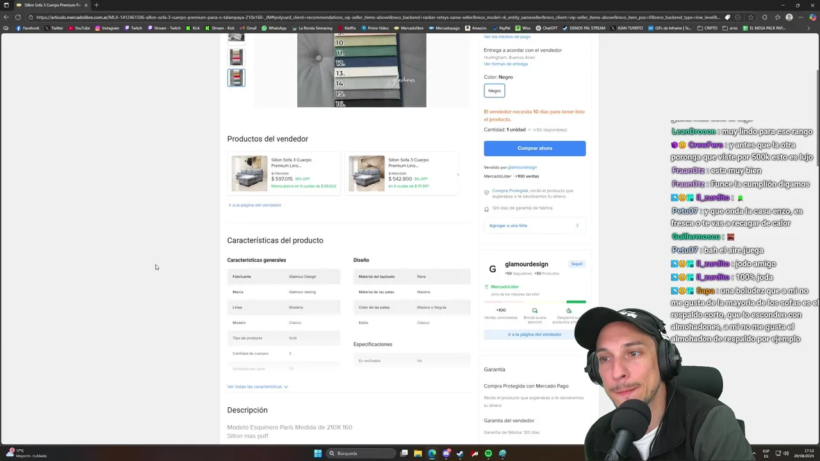820x461 pixels.
Task: Open first Sillon Sofa product card at $597.015
Action: [x=284, y=173]
